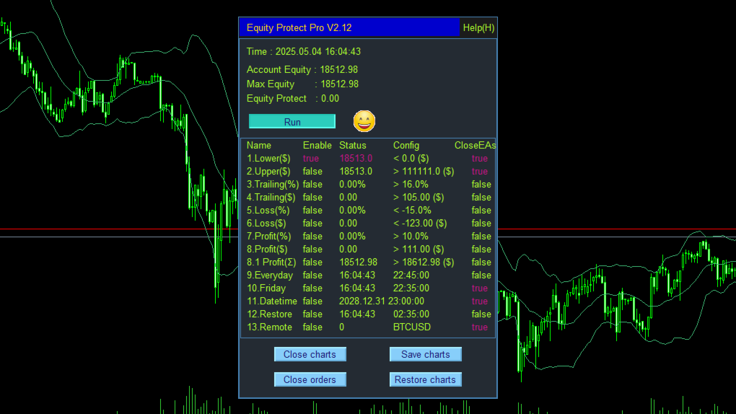This screenshot has height=414, width=736.
Task: Click the '3.Trailing(%)' row name
Action: coord(273,185)
